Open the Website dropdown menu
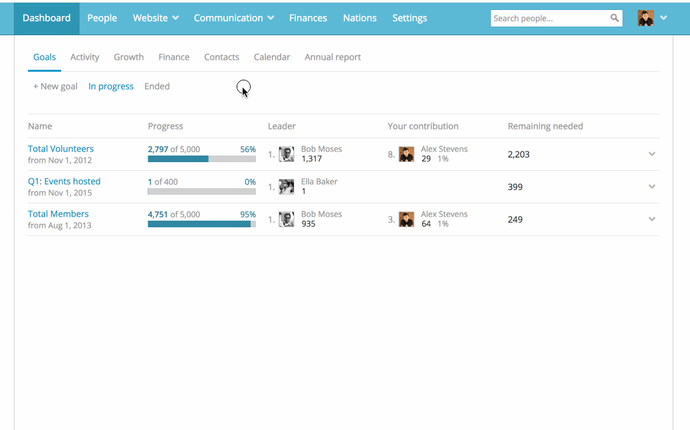Image resolution: width=690 pixels, height=430 pixels. click(x=156, y=18)
